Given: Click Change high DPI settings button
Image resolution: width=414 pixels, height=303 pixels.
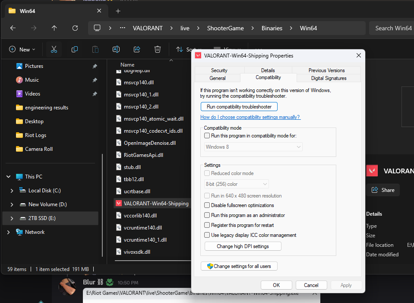Looking at the screenshot, I should click(x=243, y=246).
